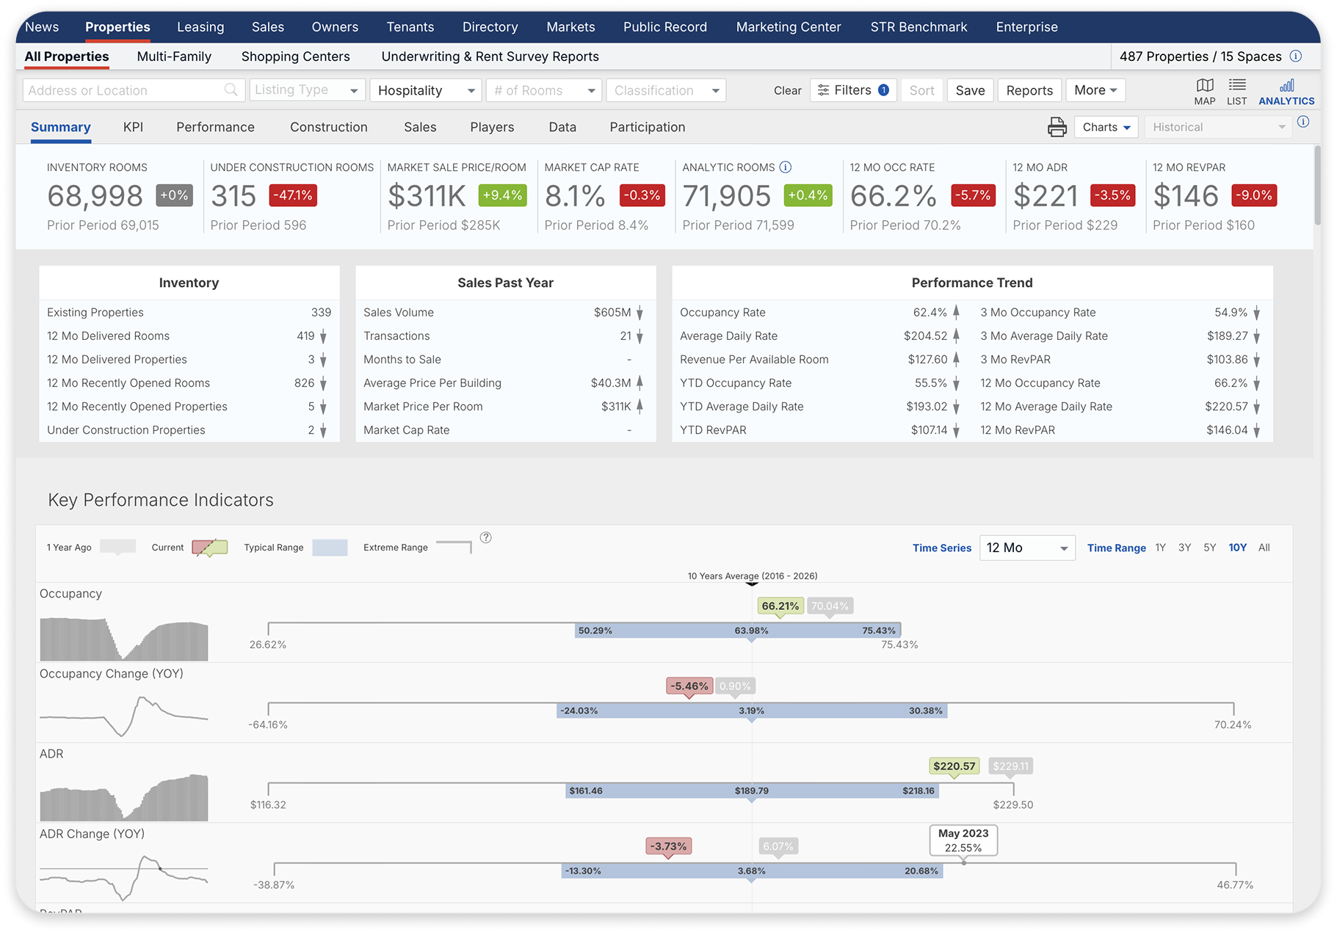Open the Map view
This screenshot has height=933, width=1337.
(1204, 90)
